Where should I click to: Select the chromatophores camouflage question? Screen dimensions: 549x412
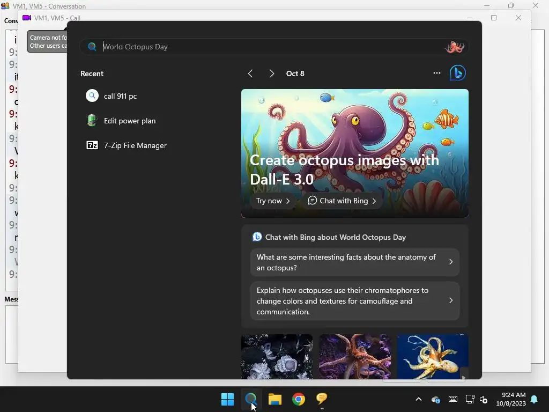click(x=355, y=301)
